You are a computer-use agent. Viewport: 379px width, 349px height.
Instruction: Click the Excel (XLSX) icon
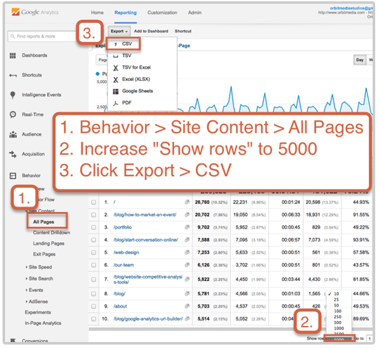116,79
